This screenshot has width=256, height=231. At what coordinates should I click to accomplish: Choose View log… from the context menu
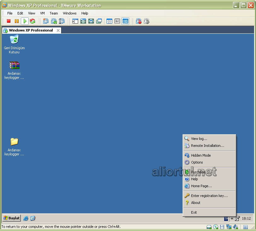[x=209, y=139]
